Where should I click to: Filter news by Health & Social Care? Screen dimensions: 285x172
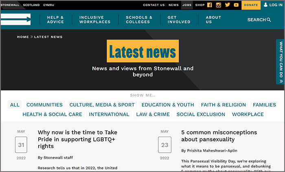(x=52, y=114)
